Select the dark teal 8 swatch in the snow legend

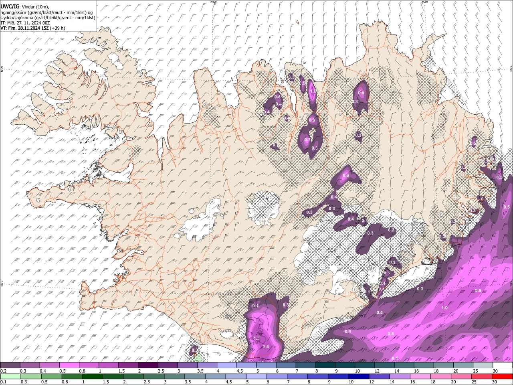(x=325, y=365)
